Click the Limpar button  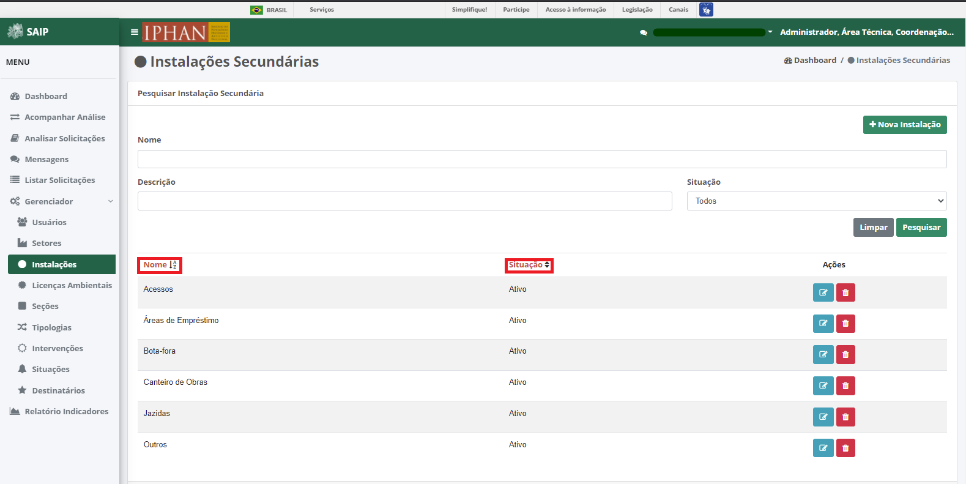pos(873,227)
